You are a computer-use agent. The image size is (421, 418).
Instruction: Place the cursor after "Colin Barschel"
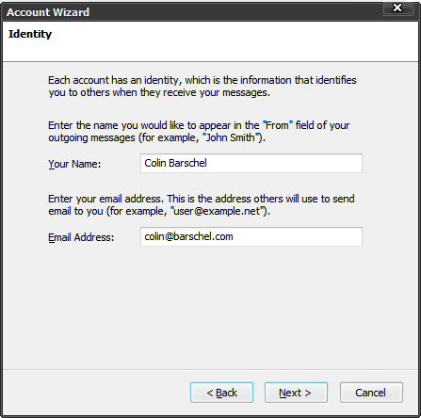point(208,163)
